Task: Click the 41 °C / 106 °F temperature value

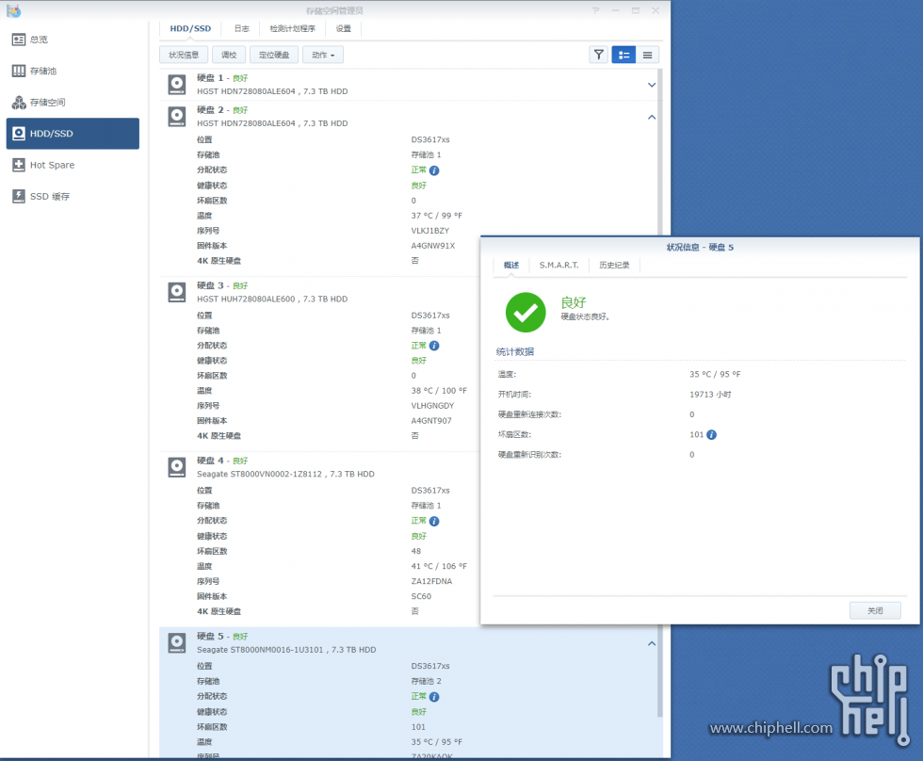Action: coord(439,566)
